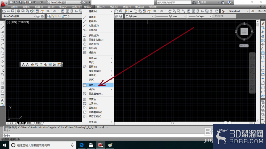This screenshot has width=266, height=149.
Task: Select 多段线(P) menu item
Action: pyautogui.click(x=98, y=36)
